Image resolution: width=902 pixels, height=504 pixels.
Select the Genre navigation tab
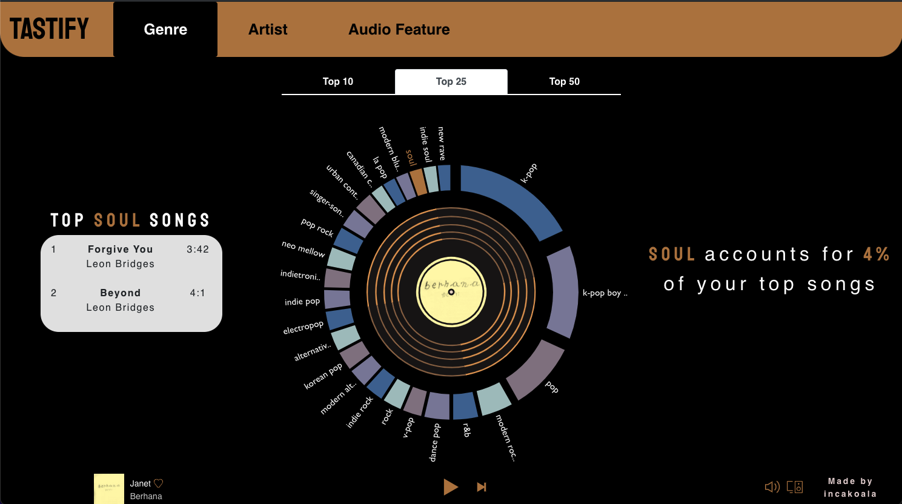coord(165,28)
